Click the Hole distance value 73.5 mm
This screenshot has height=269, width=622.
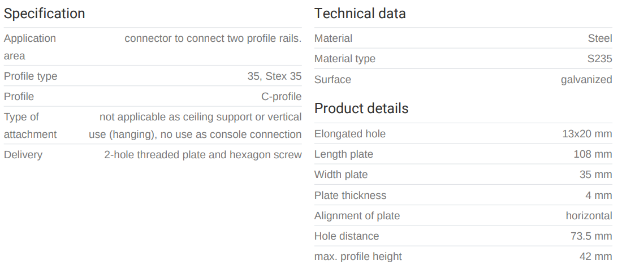click(x=591, y=236)
